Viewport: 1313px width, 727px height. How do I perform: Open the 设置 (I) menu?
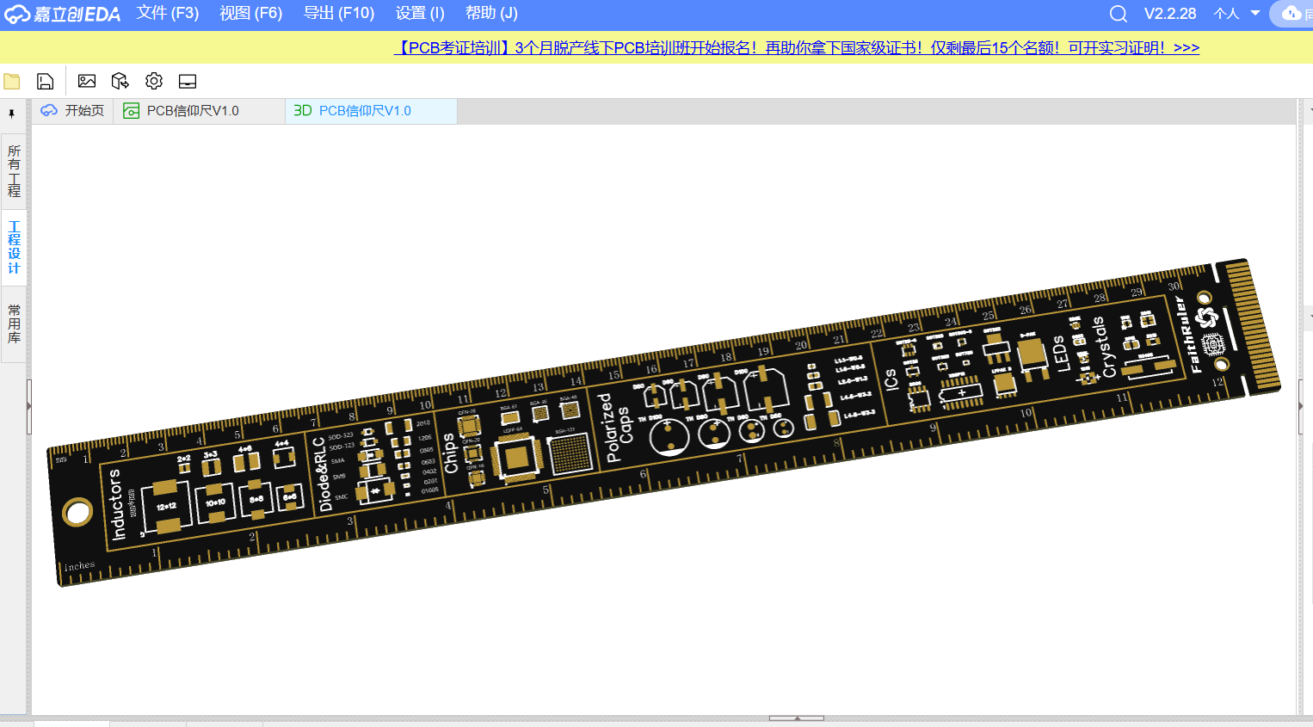coord(420,14)
